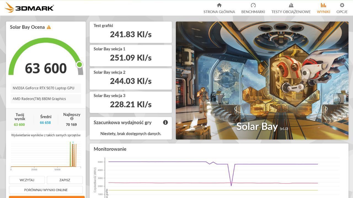The height and width of the screenshot is (198, 353).
Task: Click info icon beside Szacunkowa wydajność gry
Action: point(165,122)
